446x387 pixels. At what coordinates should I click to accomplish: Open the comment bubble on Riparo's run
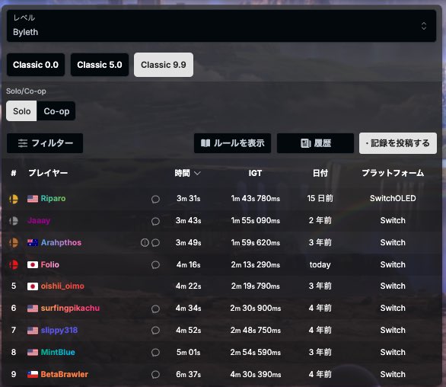pyautogui.click(x=155, y=199)
